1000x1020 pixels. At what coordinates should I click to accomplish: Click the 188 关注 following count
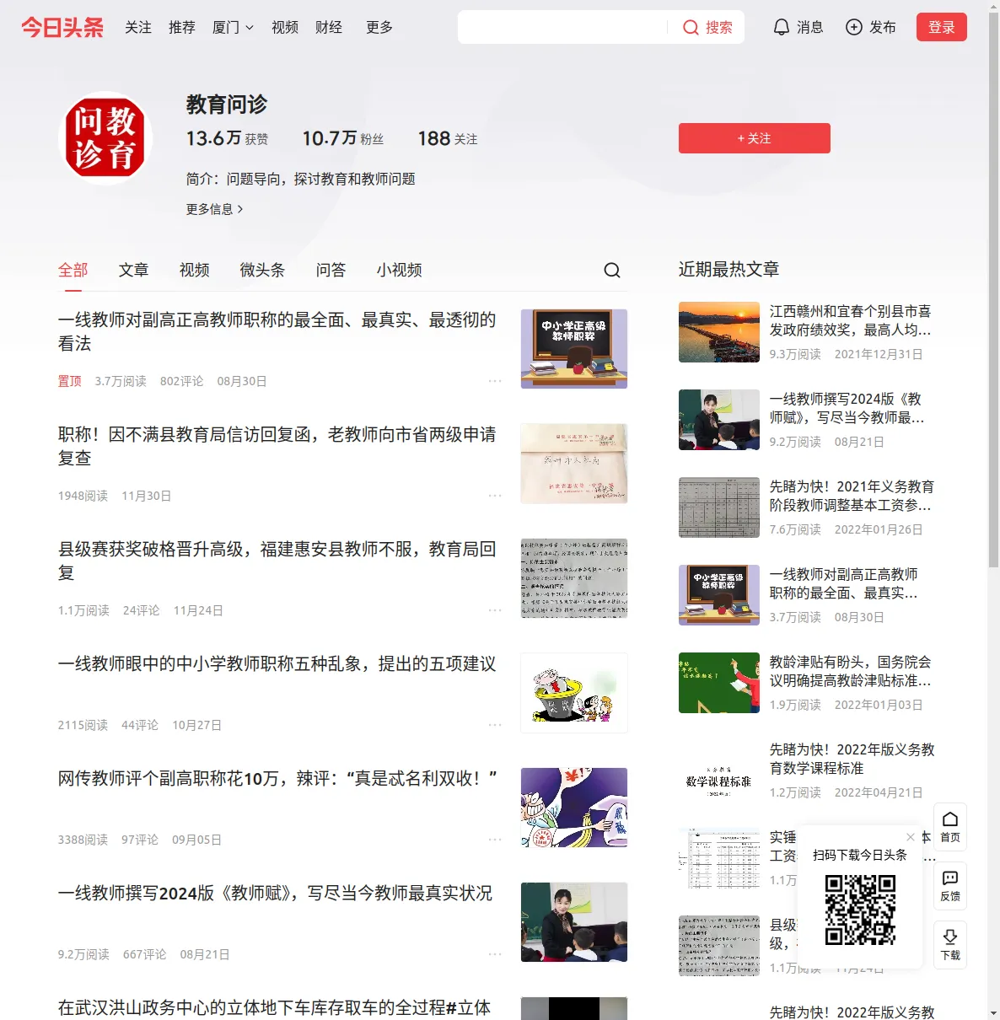(448, 138)
